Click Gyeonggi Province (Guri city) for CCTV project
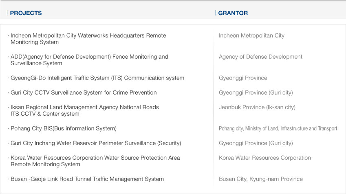 (x=256, y=93)
